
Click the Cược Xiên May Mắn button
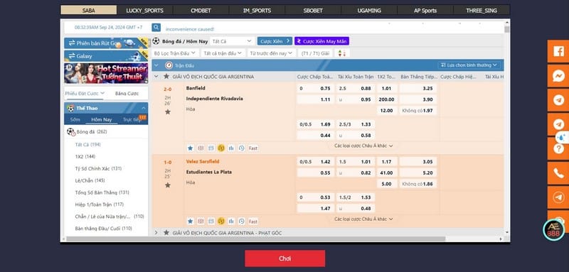click(x=322, y=41)
